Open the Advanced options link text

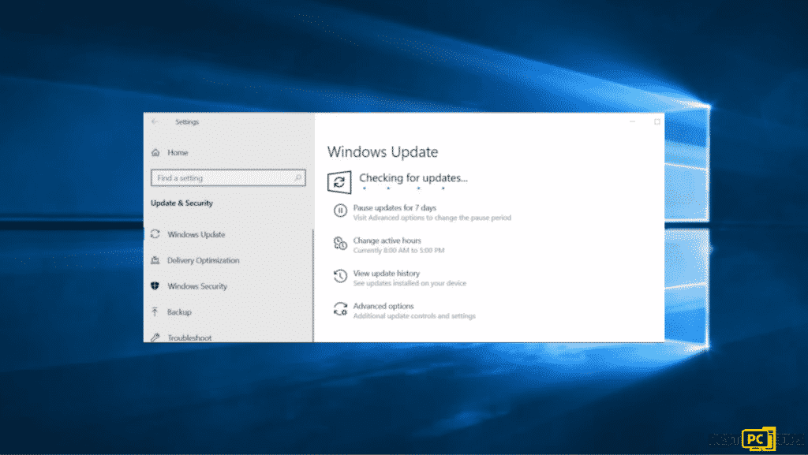(383, 306)
